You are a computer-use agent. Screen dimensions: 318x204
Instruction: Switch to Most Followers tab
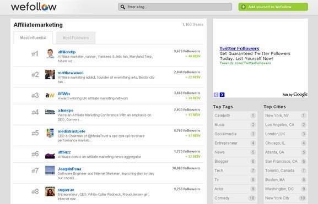coord(76,38)
